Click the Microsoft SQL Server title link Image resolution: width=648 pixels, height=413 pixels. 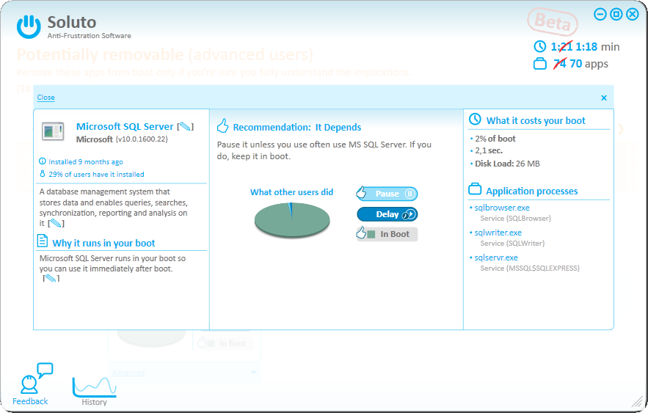click(125, 126)
